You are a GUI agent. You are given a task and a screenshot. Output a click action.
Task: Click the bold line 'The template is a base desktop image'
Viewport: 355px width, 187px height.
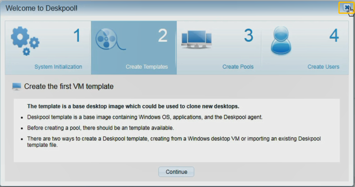133,106
